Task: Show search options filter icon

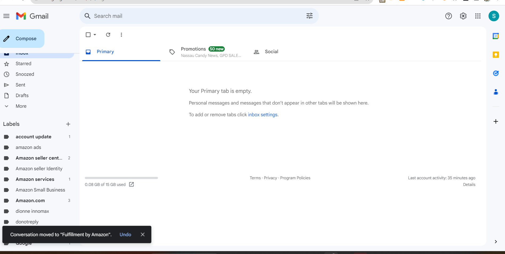Action: pos(310,16)
